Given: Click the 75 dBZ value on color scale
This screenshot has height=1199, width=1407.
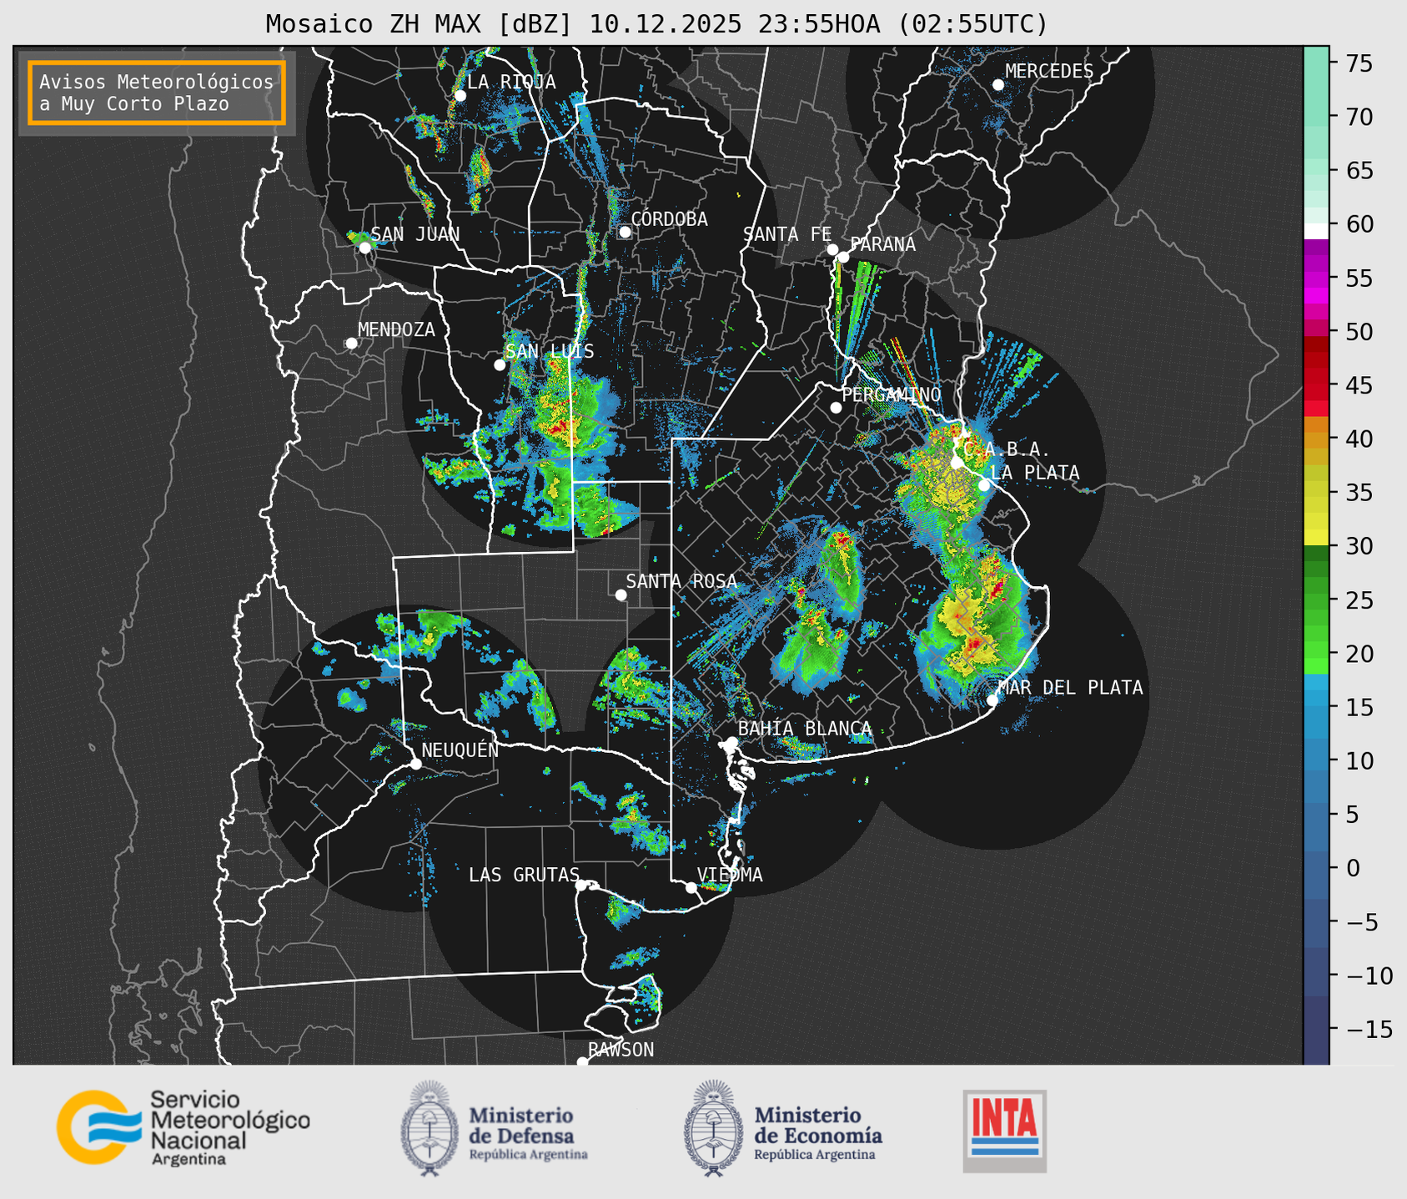Looking at the screenshot, I should coord(1358,63).
